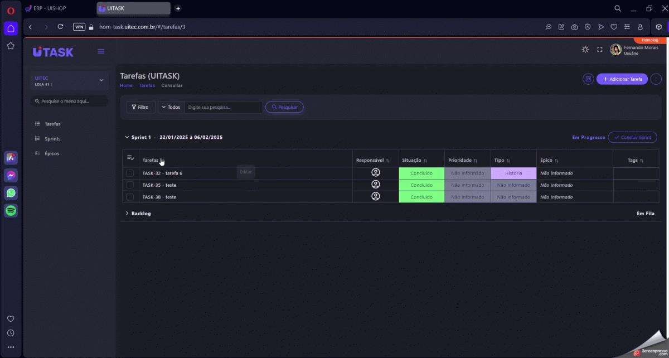This screenshot has width=669, height=358.
Task: Toggle the light/dark theme sun icon
Action: [x=585, y=50]
